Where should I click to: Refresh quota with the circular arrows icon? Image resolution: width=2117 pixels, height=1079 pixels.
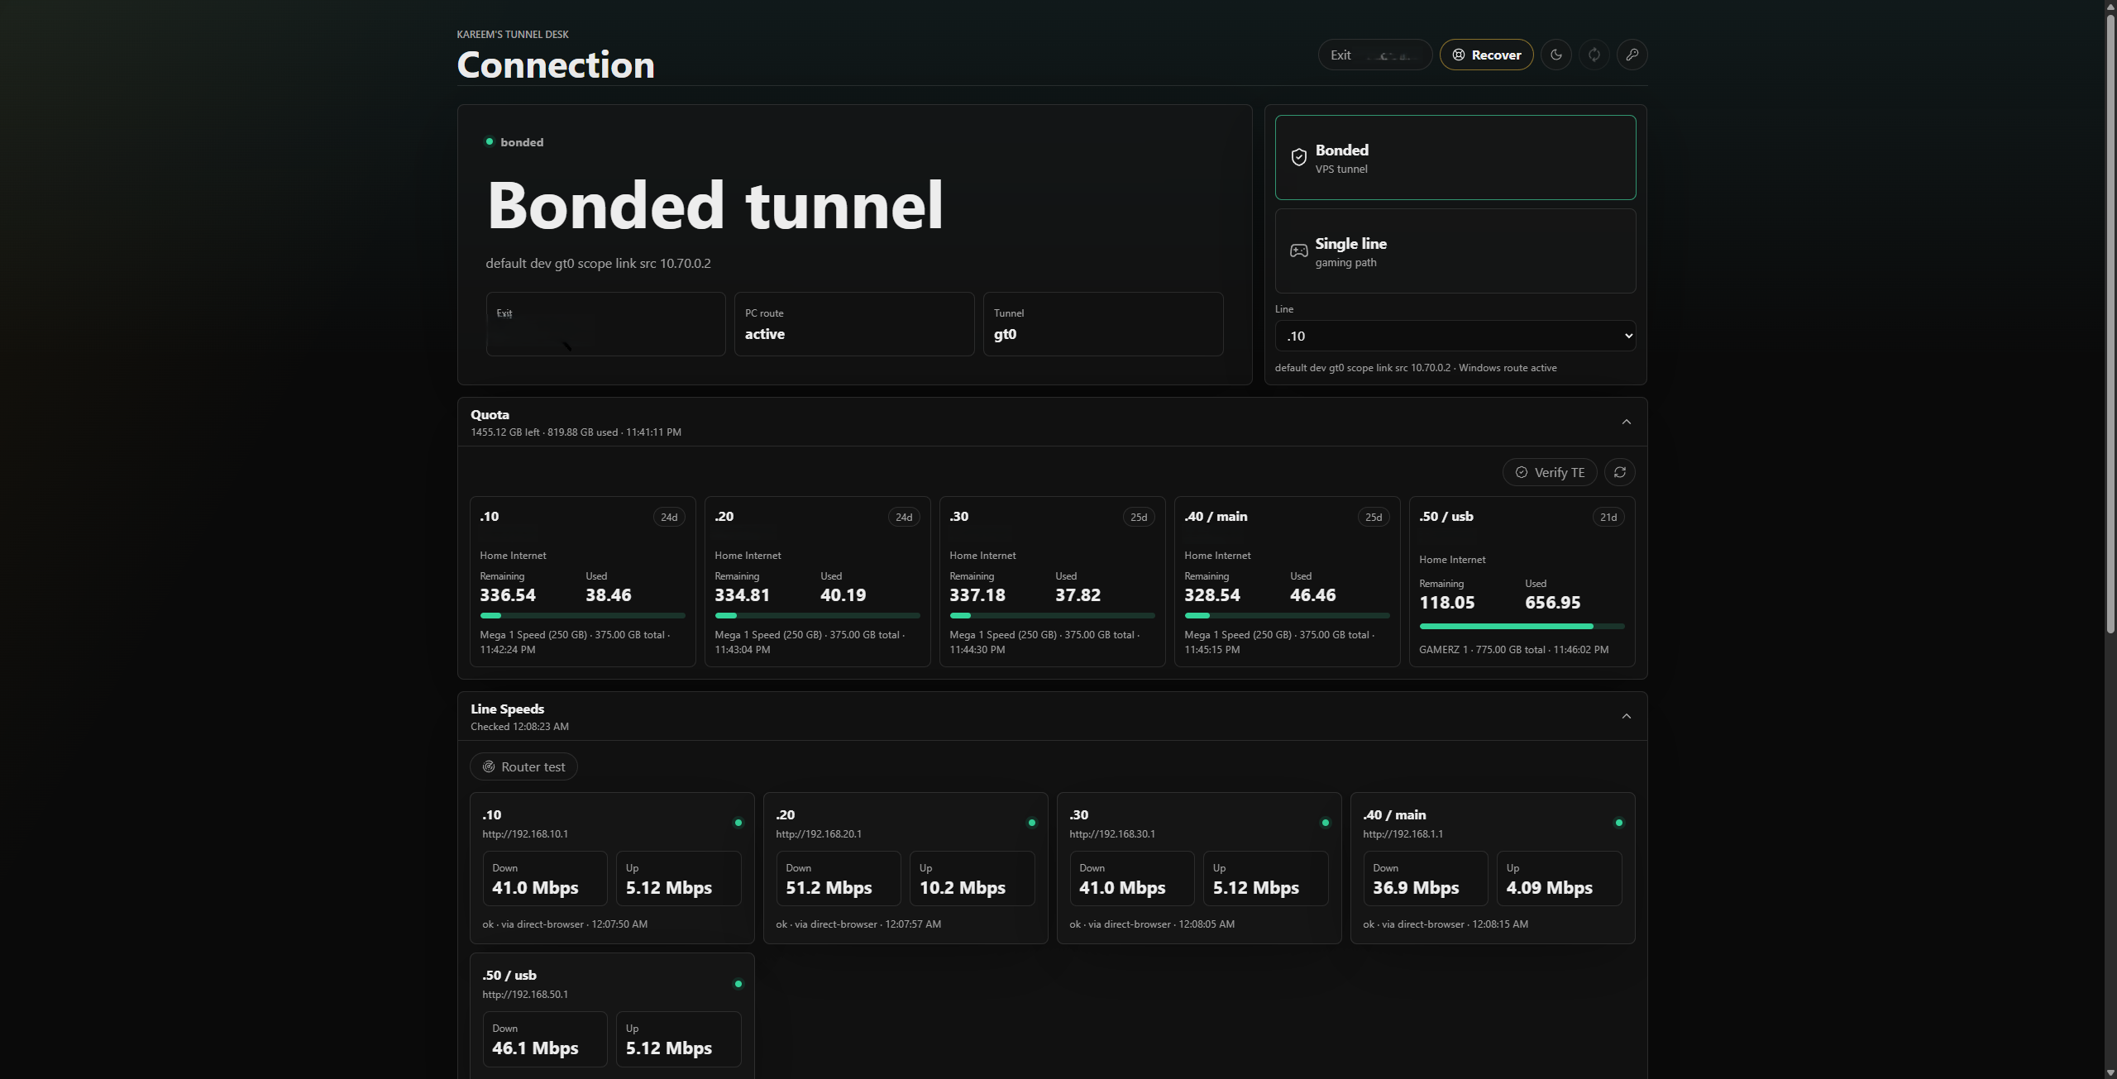(x=1619, y=472)
